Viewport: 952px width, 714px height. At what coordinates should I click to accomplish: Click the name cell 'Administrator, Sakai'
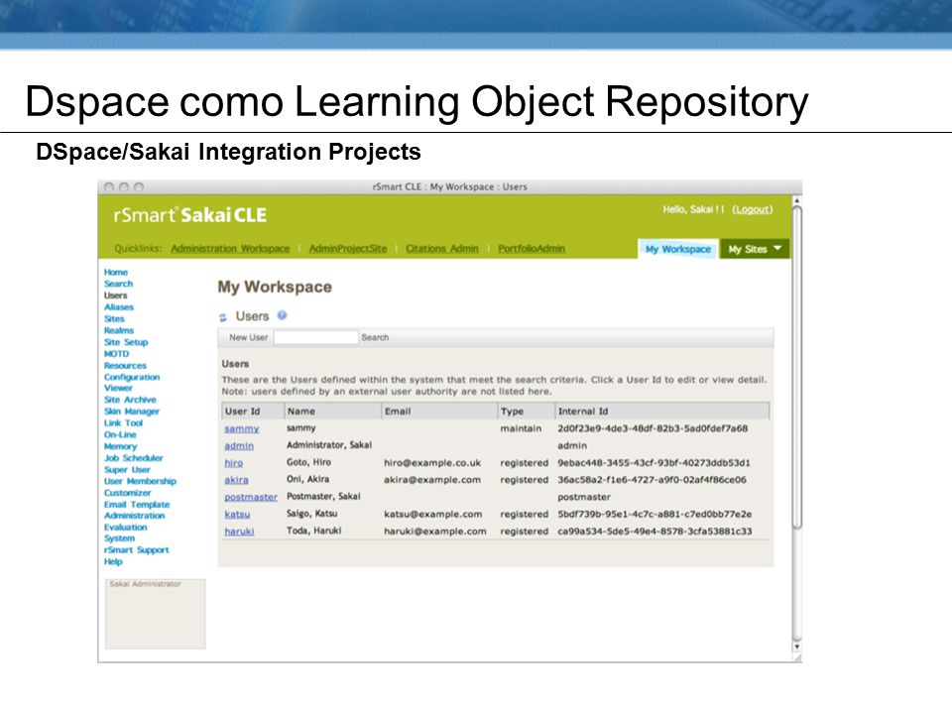329,445
